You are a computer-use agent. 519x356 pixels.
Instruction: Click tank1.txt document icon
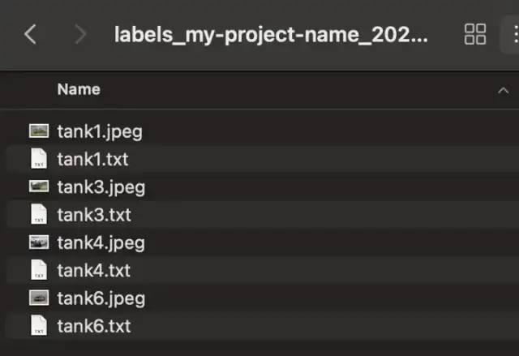39,158
